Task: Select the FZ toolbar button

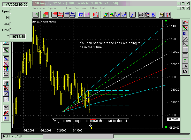Action: [x=81, y=14]
